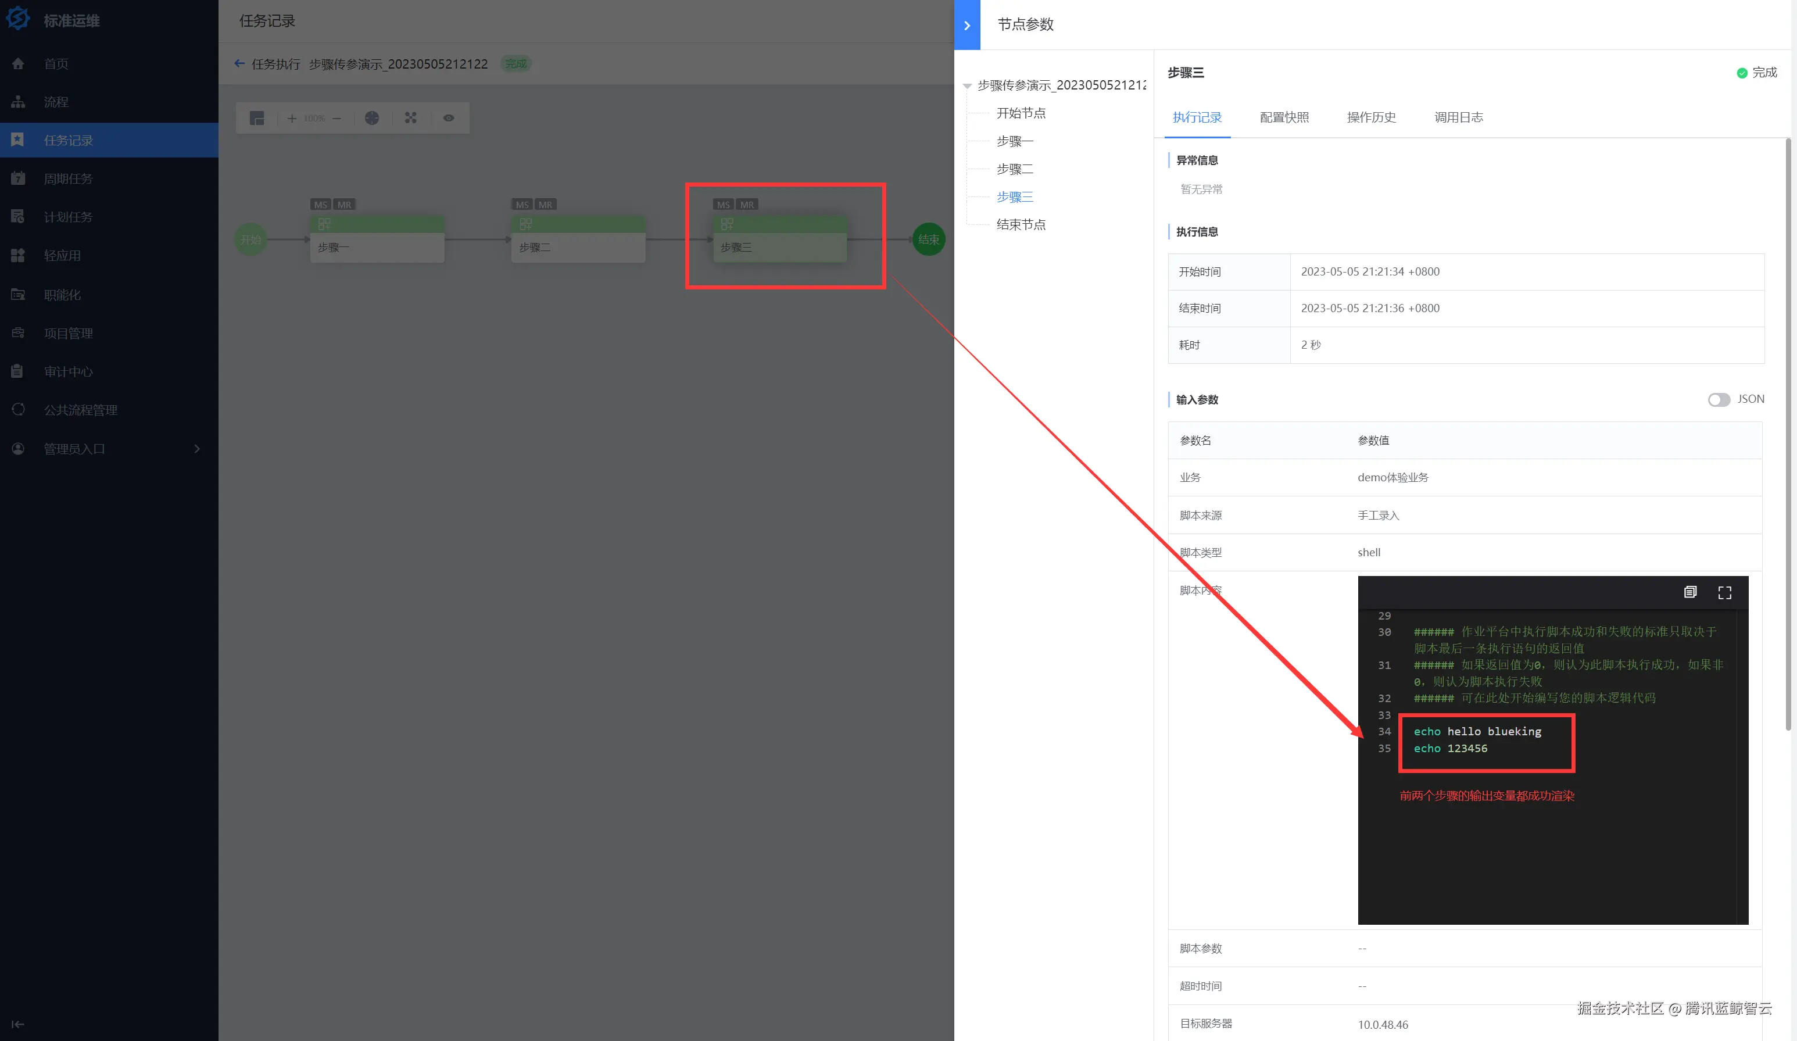
Task: Collapse sidebar with bottom-left arrow icon
Action: [18, 1024]
